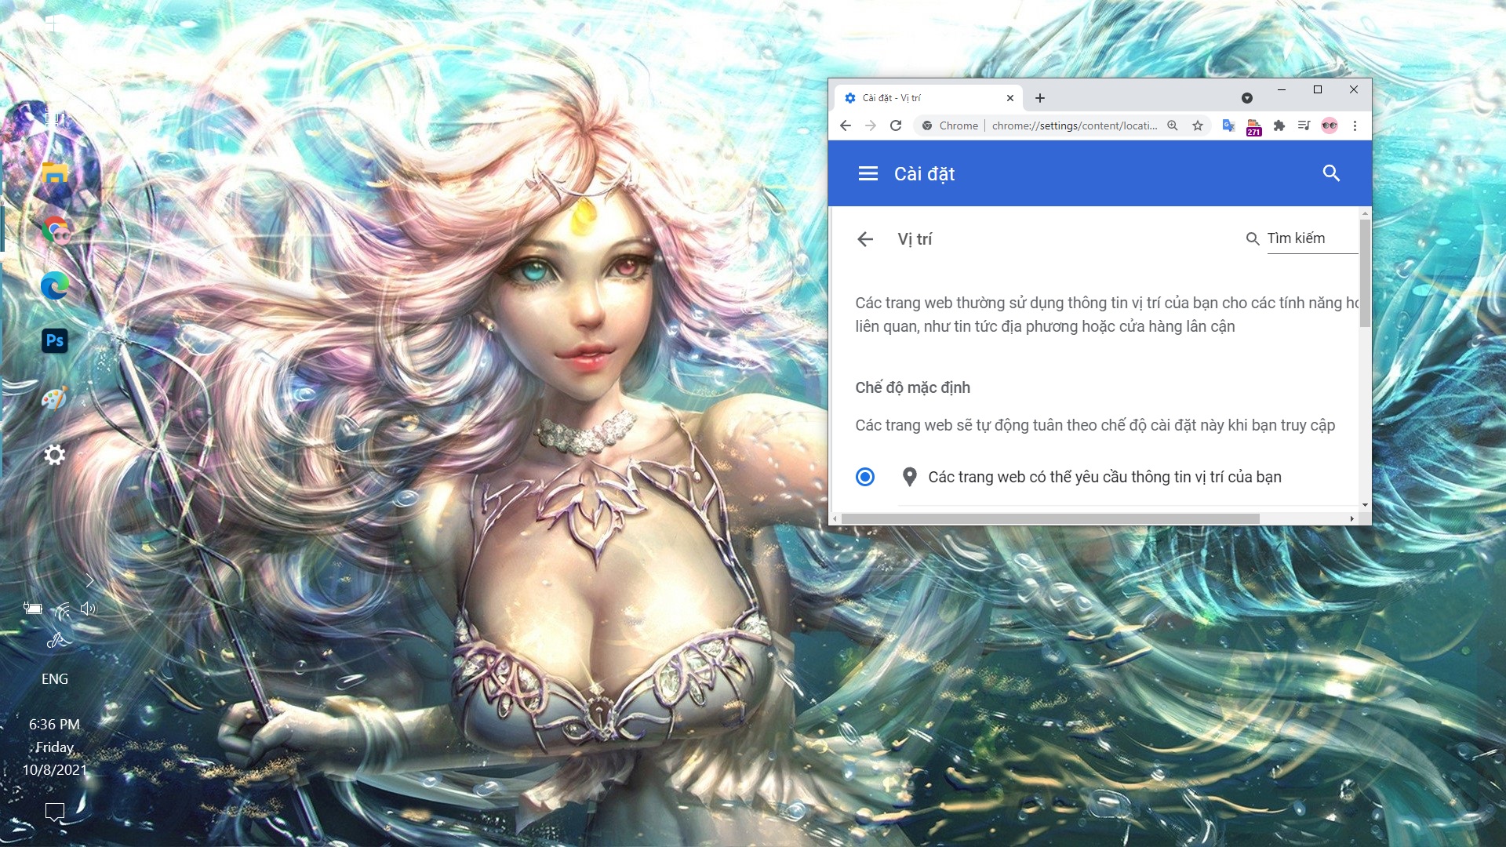Open Task View on the taskbar
1506x847 pixels.
tap(54, 118)
